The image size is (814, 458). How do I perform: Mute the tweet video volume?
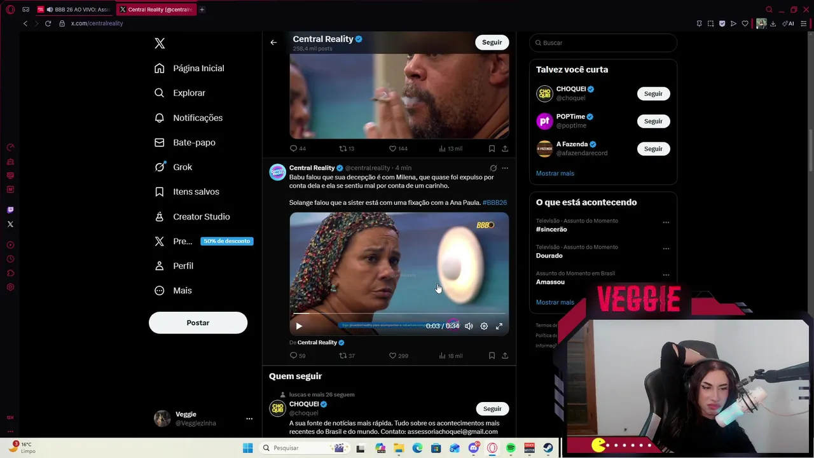point(469,326)
